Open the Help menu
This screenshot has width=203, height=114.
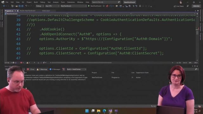tap(88, 2)
